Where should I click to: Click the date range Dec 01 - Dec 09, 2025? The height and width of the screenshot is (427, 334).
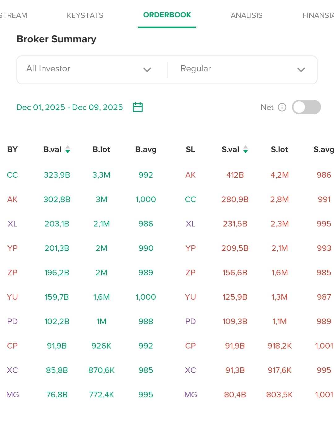pyautogui.click(x=70, y=107)
